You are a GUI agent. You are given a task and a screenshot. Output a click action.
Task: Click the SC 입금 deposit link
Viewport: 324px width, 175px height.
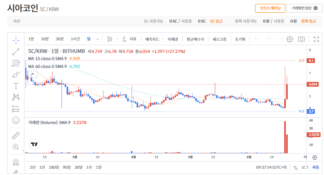[x=216, y=21]
